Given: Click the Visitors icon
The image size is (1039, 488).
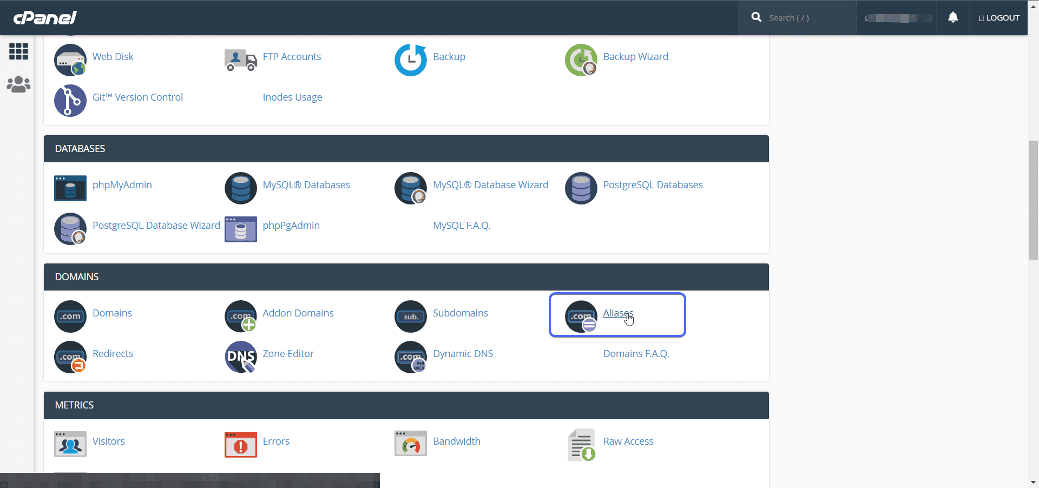Looking at the screenshot, I should 70,444.
